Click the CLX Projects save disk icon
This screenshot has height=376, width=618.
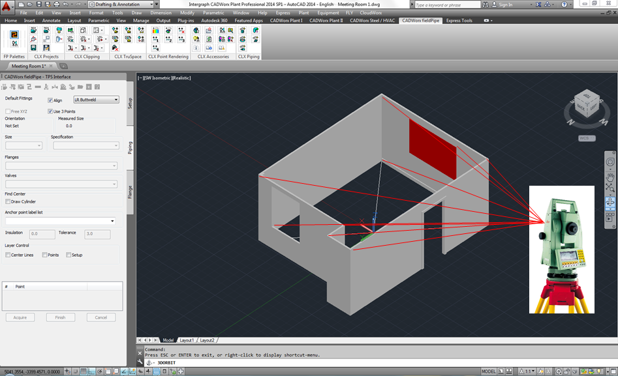(x=33, y=48)
